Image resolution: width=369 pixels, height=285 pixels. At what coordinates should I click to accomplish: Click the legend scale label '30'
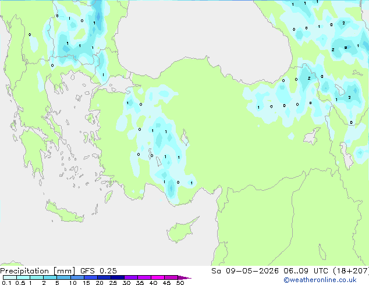126,283
